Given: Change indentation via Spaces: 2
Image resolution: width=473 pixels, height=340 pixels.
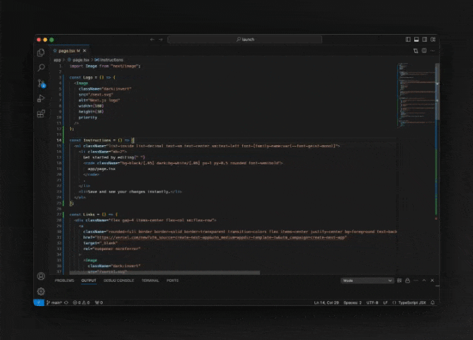Looking at the screenshot, I should pyautogui.click(x=353, y=302).
